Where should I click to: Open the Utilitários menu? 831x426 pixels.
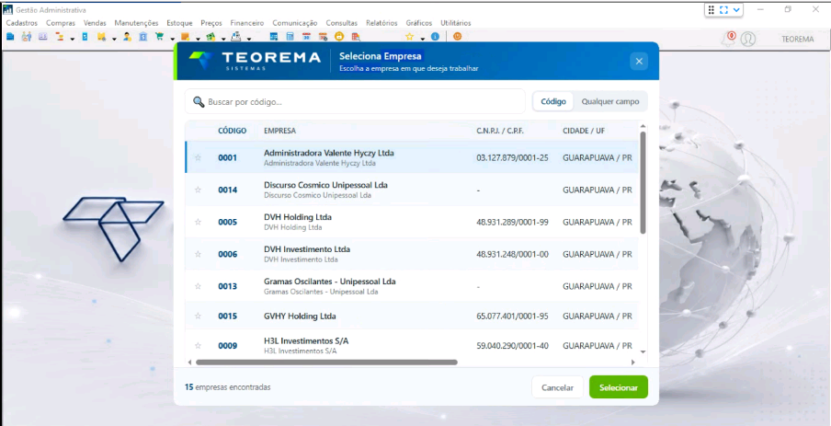click(456, 23)
